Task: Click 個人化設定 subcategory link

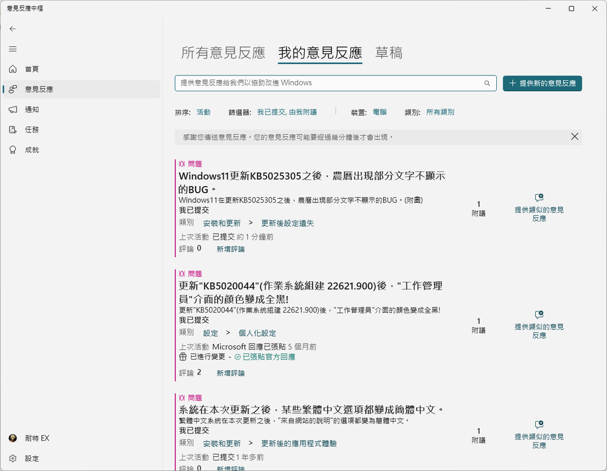Action: [x=257, y=333]
